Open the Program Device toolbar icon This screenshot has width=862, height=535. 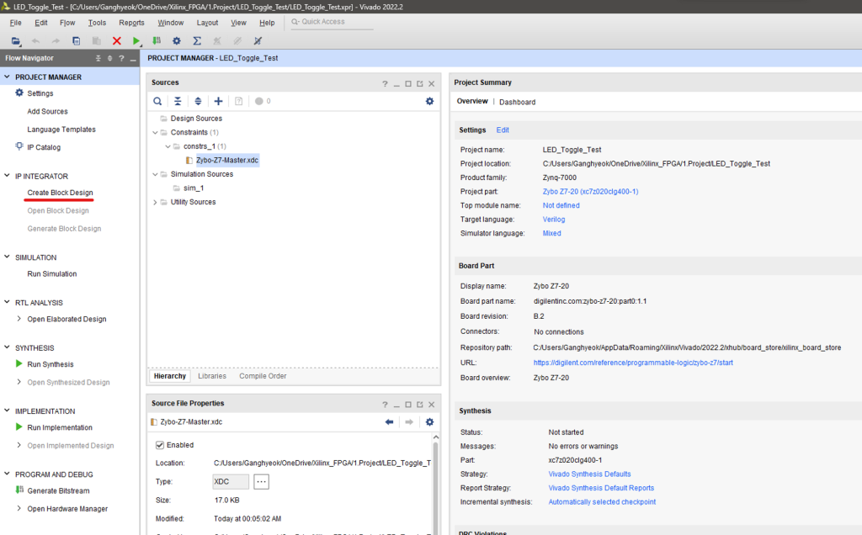point(157,40)
